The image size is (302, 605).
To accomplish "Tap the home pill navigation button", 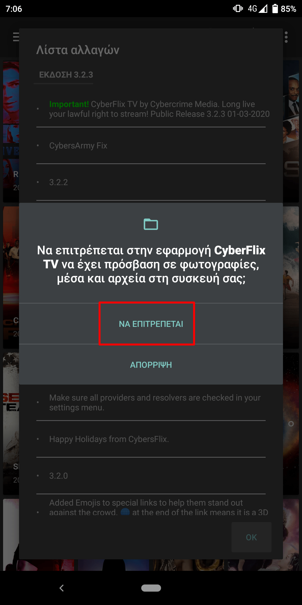I will (151, 588).
